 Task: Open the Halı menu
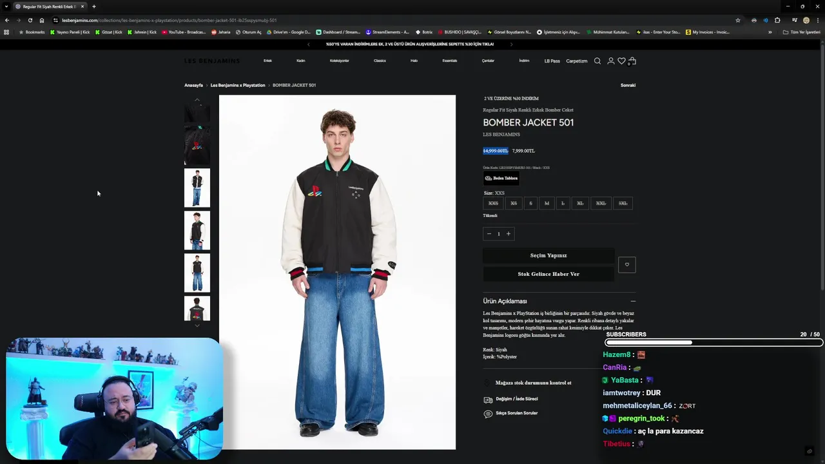coord(414,61)
